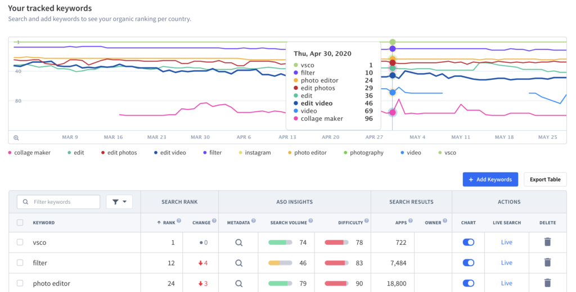The width and height of the screenshot is (576, 292).
Task: Click the Add Keywords button
Action: pos(490,180)
